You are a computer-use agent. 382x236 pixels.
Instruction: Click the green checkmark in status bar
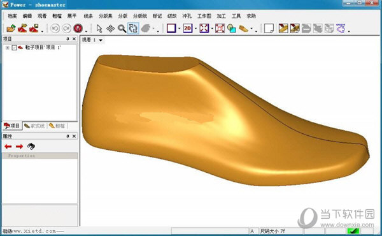pos(353,231)
